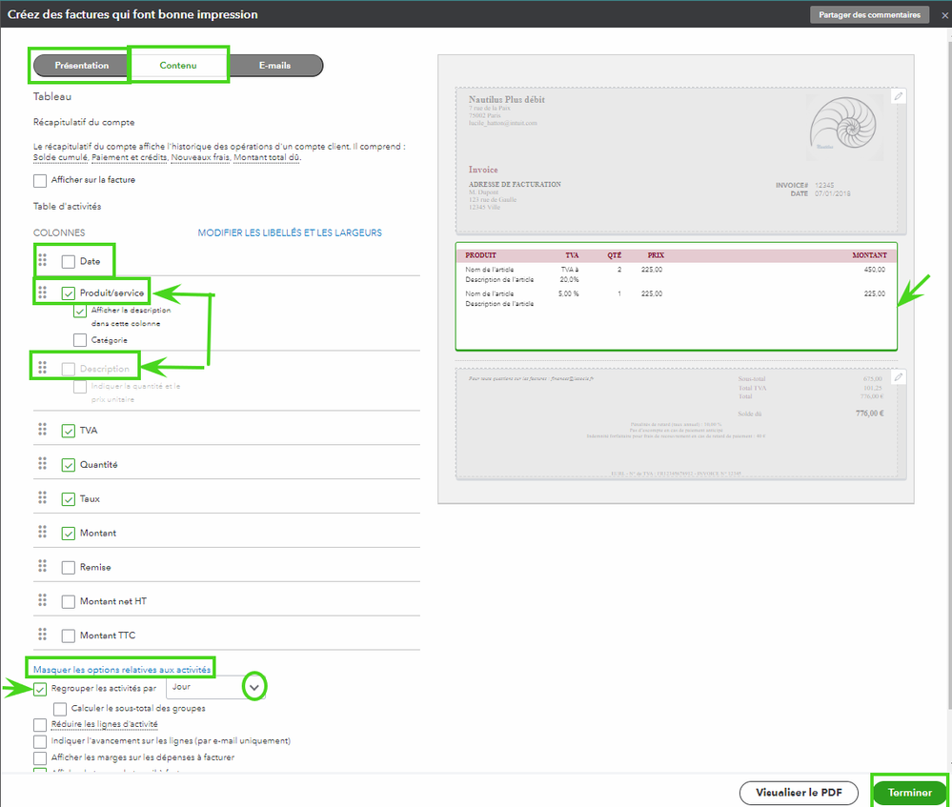Uncheck the Taux column checkbox

pyautogui.click(x=68, y=499)
